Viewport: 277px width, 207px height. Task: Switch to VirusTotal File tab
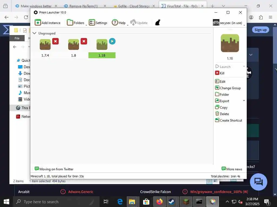[183, 6]
